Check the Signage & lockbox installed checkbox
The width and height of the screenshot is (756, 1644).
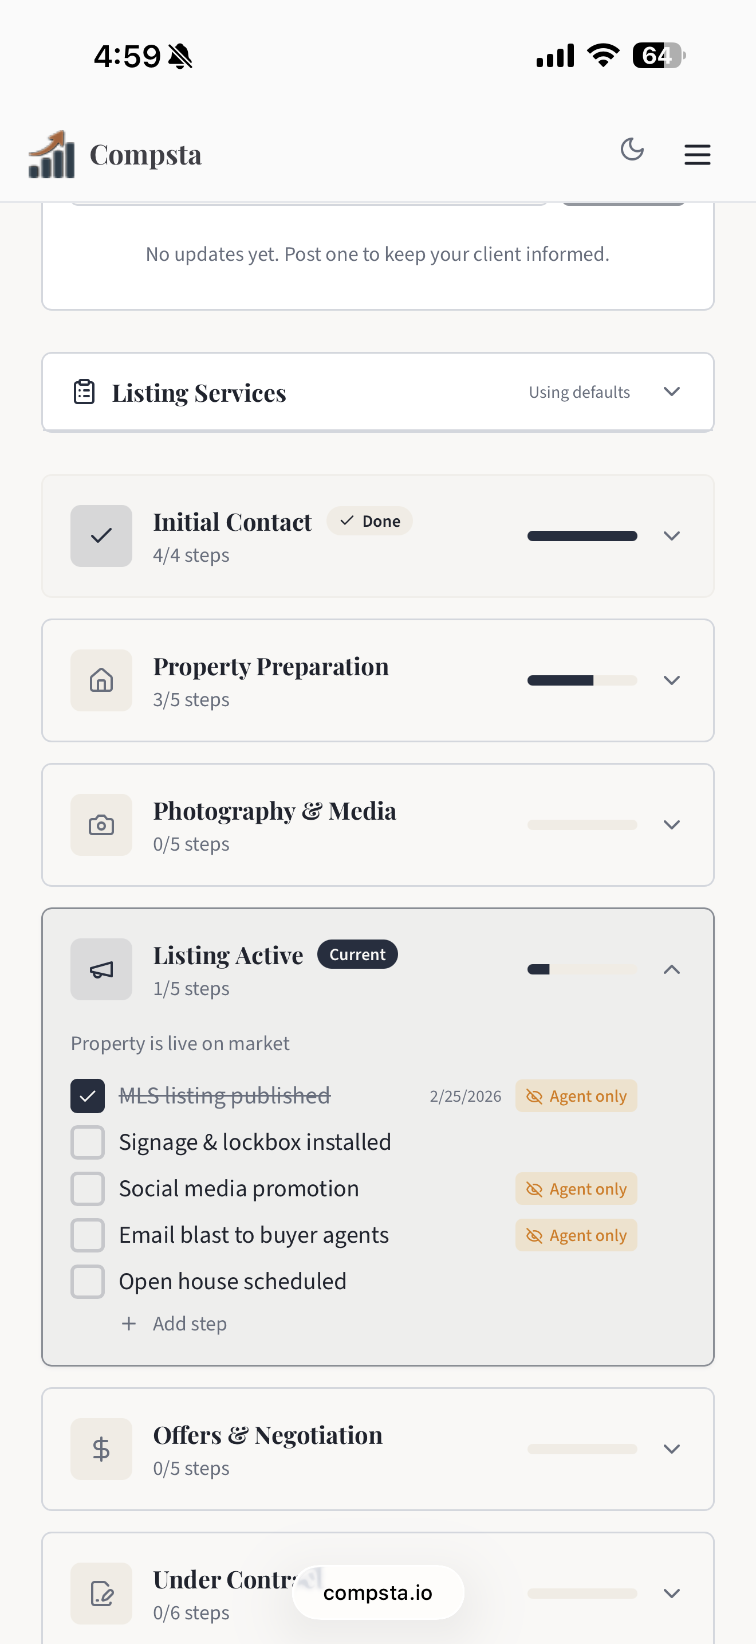coord(87,1142)
